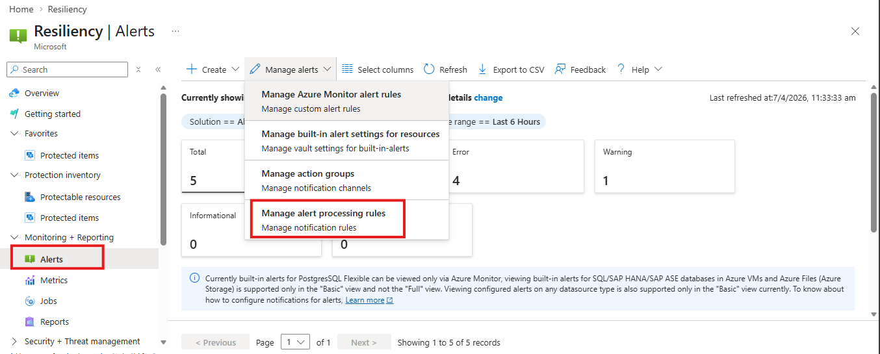880x354 pixels.
Task: Click the Feedback person icon
Action: [560, 69]
